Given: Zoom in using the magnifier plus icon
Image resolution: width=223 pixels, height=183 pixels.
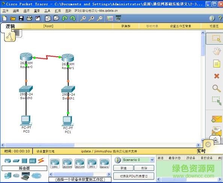Looking at the screenshot, I should click(x=83, y=18).
